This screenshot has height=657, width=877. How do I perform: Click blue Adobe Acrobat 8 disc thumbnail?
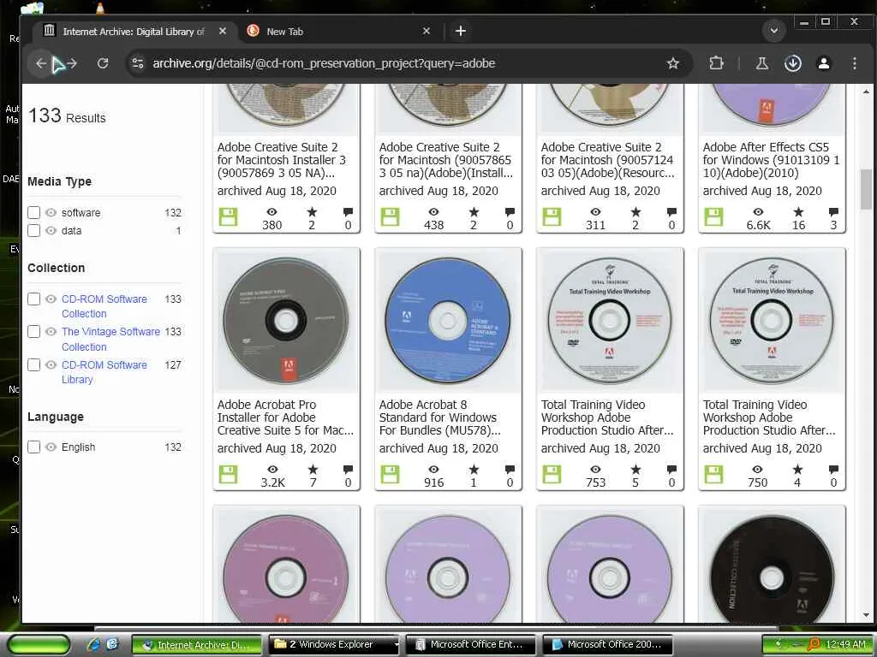click(447, 321)
